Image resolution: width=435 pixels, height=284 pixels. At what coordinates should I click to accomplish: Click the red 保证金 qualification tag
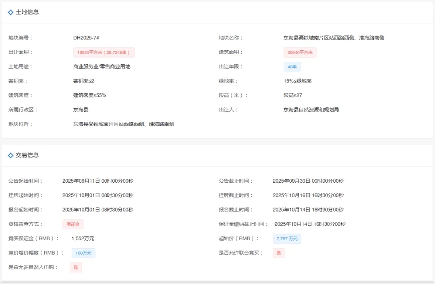tap(73, 224)
